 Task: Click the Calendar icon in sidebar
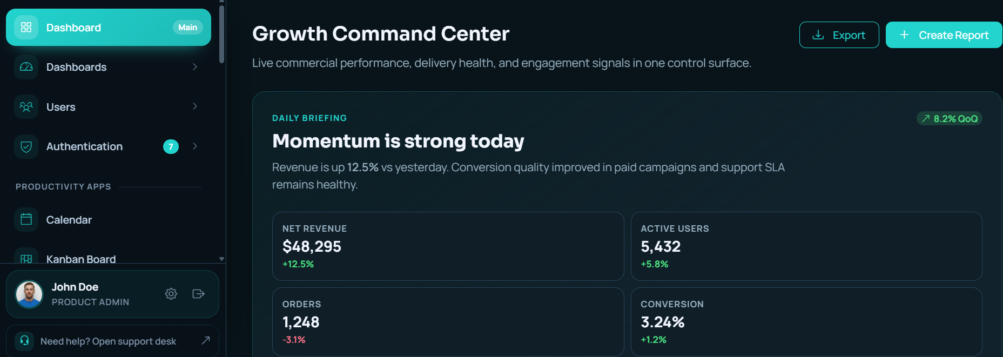click(x=26, y=219)
